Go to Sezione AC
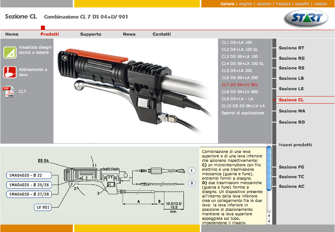Image resolution: width=335 pixels, height=232 pixels. pyautogui.click(x=292, y=186)
